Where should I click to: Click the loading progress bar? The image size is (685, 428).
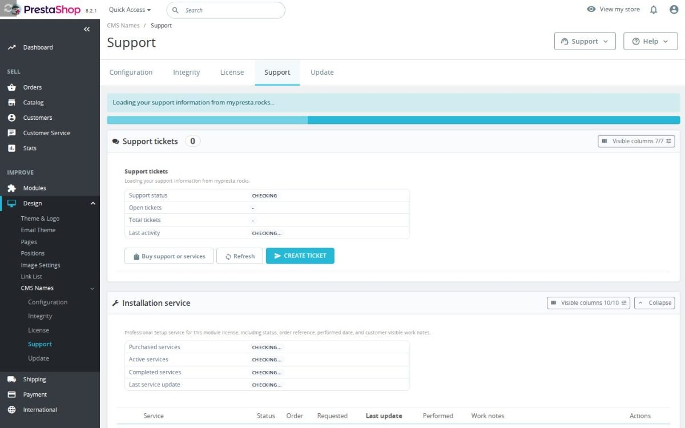393,120
